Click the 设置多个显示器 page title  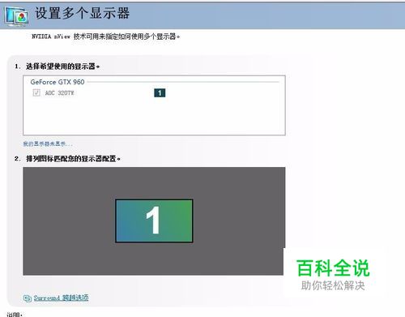[83, 13]
